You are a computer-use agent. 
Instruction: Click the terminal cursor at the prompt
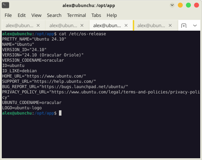click(x=60, y=113)
